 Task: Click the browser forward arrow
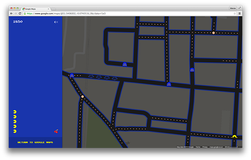(16, 13)
